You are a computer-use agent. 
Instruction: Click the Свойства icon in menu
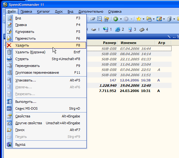coord(9,116)
